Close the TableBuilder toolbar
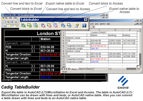The width and height of the screenshot is (143, 101). [86, 20]
